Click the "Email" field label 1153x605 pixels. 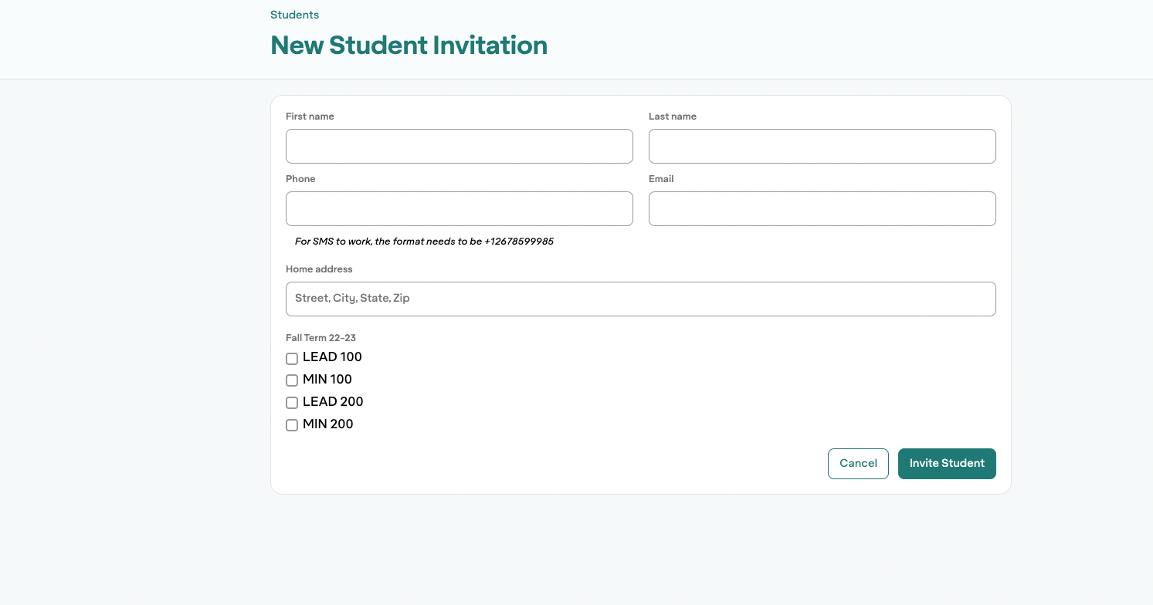tap(661, 179)
